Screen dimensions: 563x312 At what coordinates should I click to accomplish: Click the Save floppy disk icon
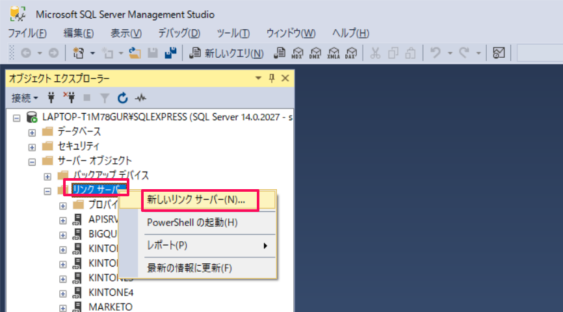click(x=153, y=53)
